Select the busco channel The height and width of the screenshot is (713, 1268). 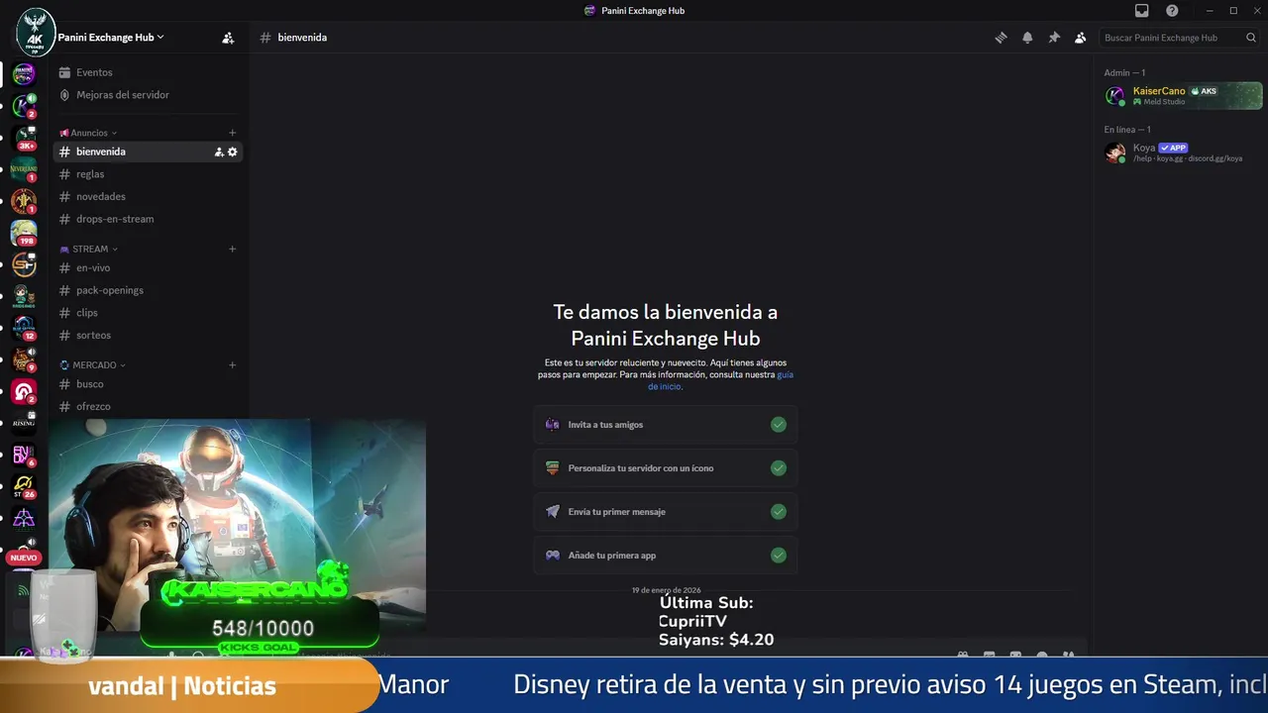click(x=150, y=384)
